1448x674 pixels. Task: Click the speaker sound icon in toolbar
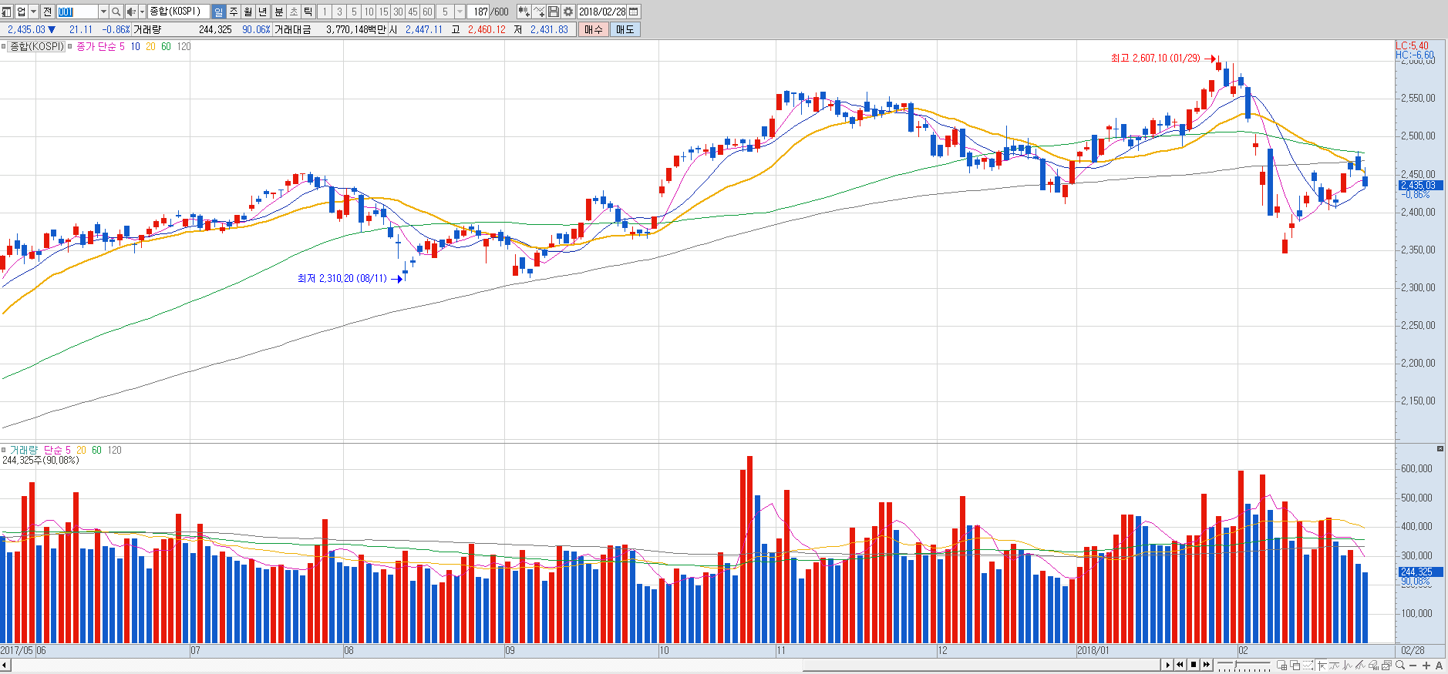(131, 12)
